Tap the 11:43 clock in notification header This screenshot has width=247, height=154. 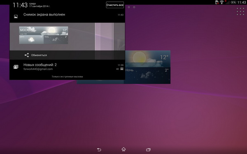(20, 5)
